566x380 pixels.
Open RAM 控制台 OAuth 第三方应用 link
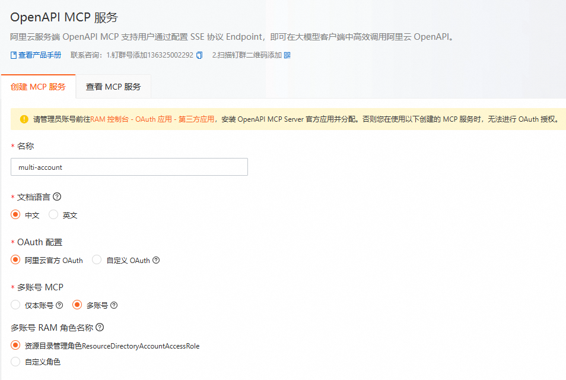pyautogui.click(x=152, y=119)
